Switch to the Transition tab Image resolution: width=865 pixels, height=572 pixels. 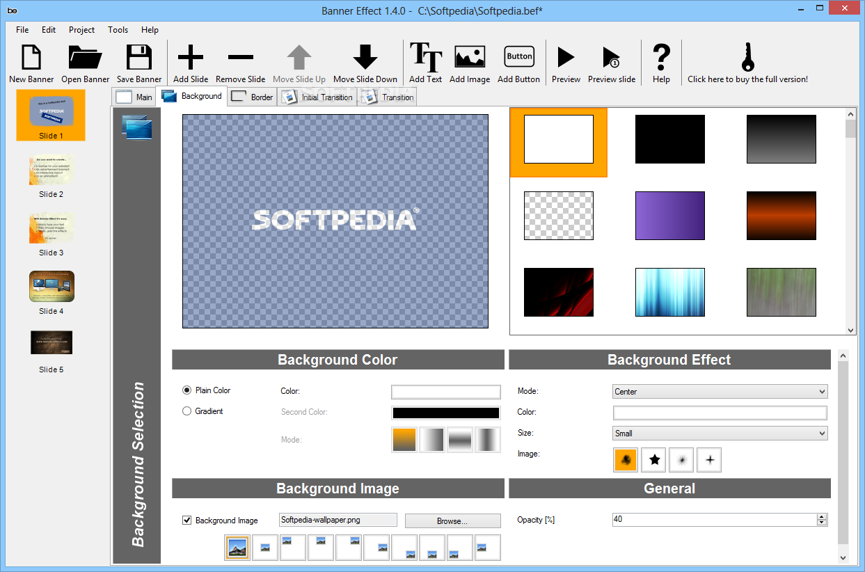coord(388,97)
